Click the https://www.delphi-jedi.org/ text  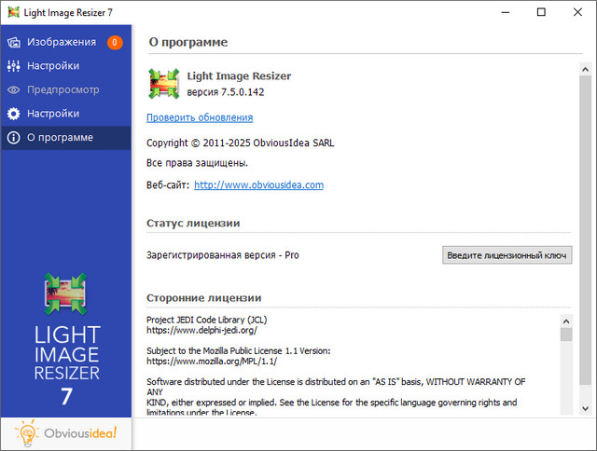click(201, 330)
